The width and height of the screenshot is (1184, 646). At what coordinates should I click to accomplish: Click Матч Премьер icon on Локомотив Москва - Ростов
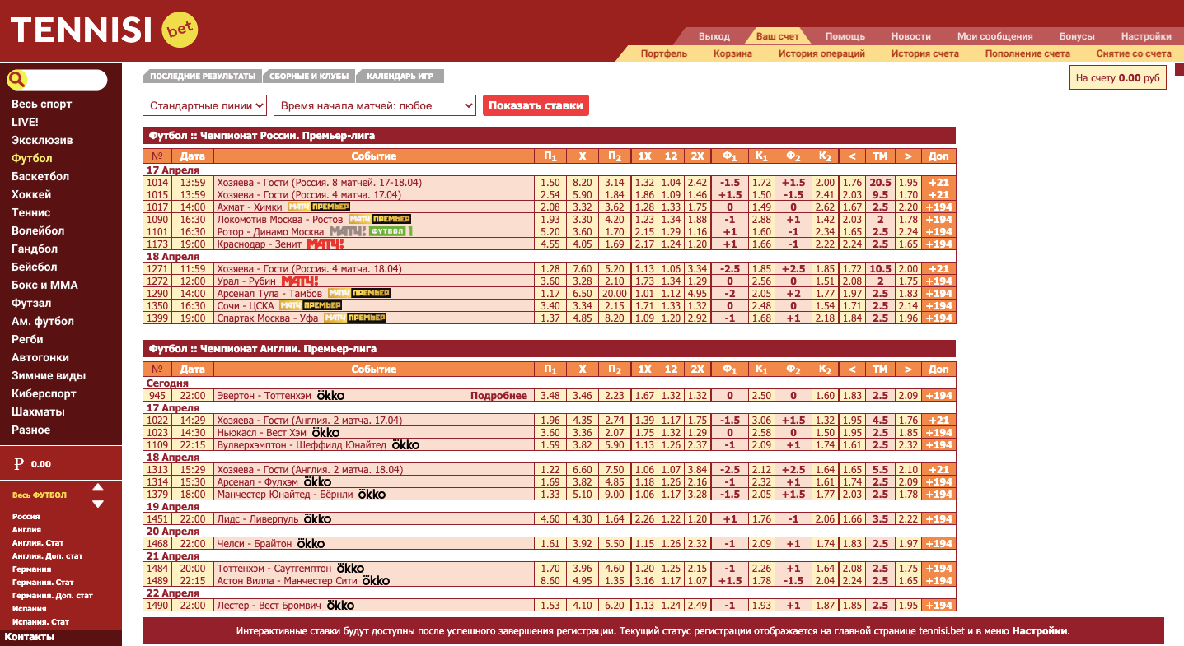click(379, 219)
